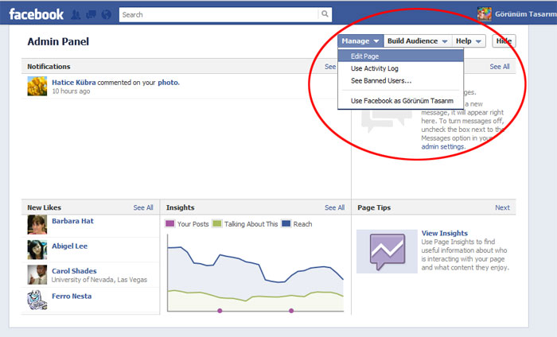Click Ferro Nesta's cartoon avatar
The width and height of the screenshot is (557, 337).
[x=37, y=300]
